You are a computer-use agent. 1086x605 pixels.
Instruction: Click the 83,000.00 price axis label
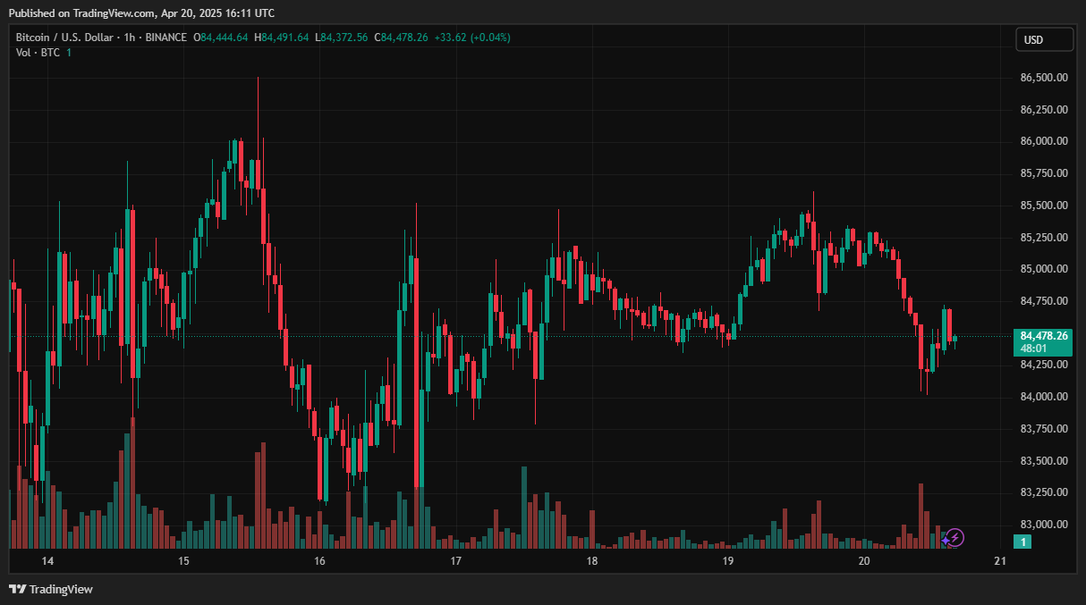click(1044, 525)
